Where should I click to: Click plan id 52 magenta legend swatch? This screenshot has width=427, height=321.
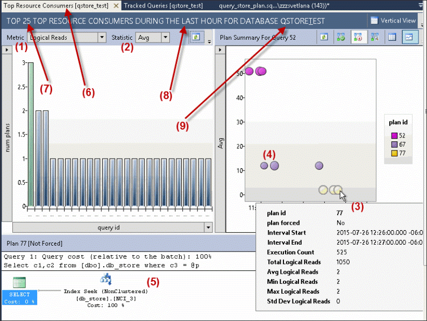(x=394, y=135)
